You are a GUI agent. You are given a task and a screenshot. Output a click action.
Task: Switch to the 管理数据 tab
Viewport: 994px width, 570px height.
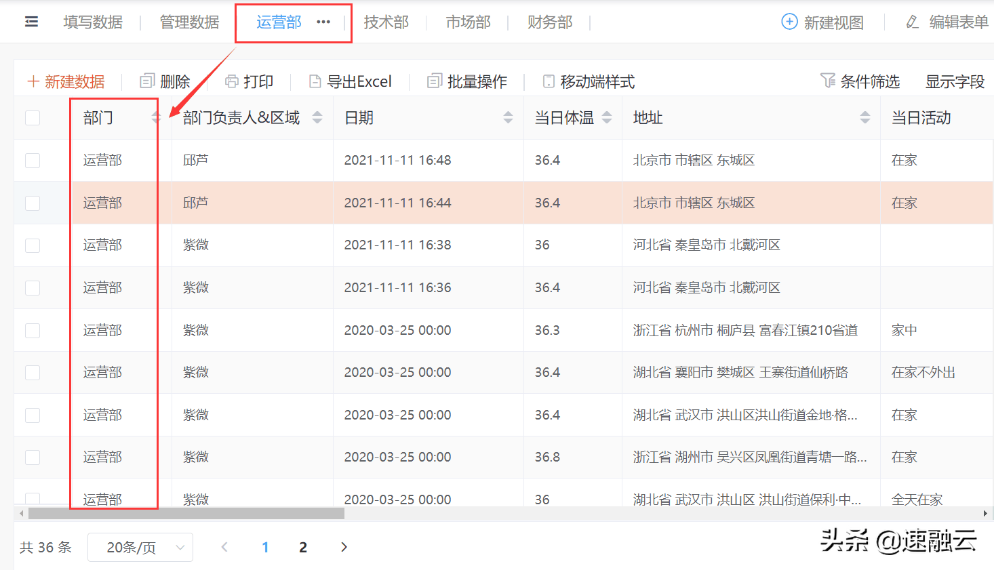pyautogui.click(x=189, y=22)
